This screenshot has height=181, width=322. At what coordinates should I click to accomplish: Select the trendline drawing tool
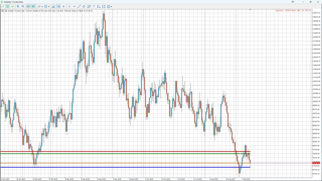click(x=79, y=6)
